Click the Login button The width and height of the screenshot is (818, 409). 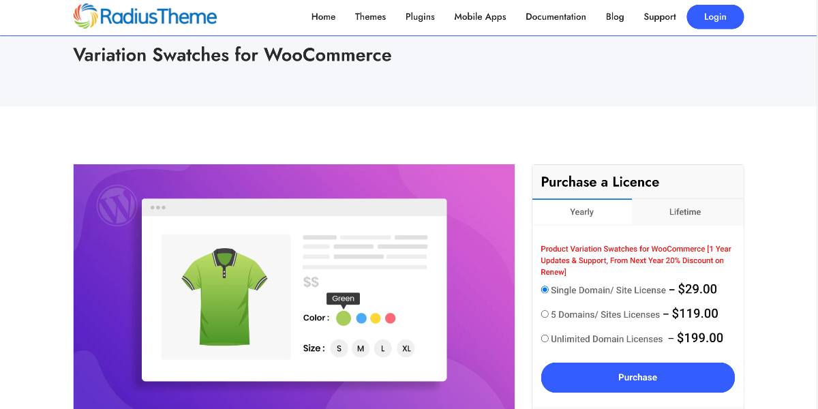715,17
